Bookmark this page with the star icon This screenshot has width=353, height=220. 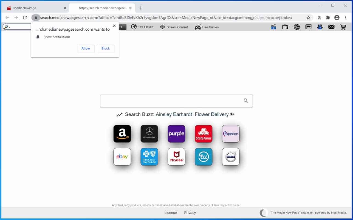(x=308, y=18)
